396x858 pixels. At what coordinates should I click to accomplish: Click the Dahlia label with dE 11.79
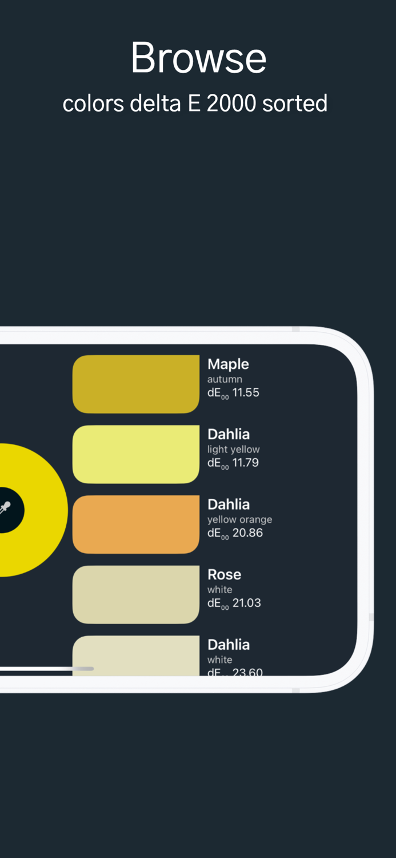tap(228, 434)
